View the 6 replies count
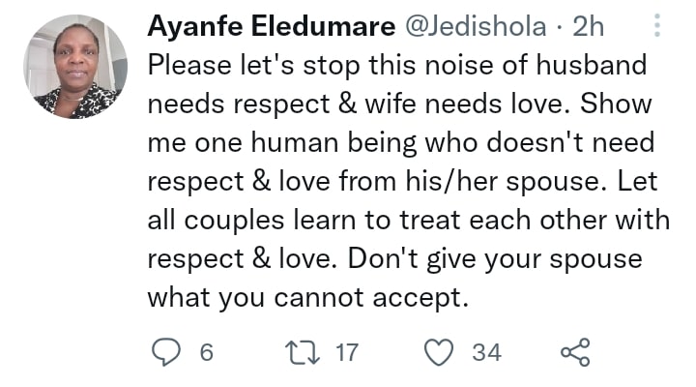This screenshot has width=696, height=387. (x=207, y=353)
